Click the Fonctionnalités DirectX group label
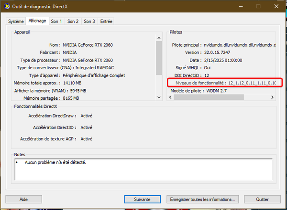287x210 pixels. pos(36,106)
